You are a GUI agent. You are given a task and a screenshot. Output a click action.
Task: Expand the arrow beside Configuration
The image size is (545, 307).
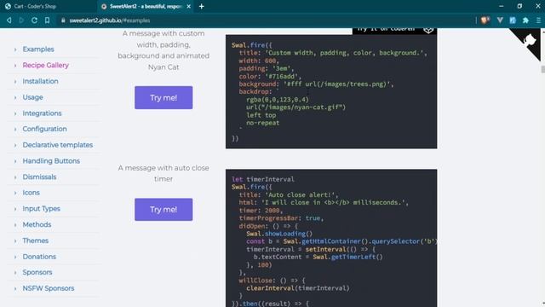pos(15,129)
